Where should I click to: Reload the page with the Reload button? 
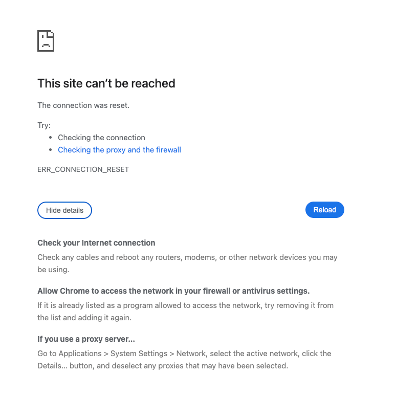point(324,210)
